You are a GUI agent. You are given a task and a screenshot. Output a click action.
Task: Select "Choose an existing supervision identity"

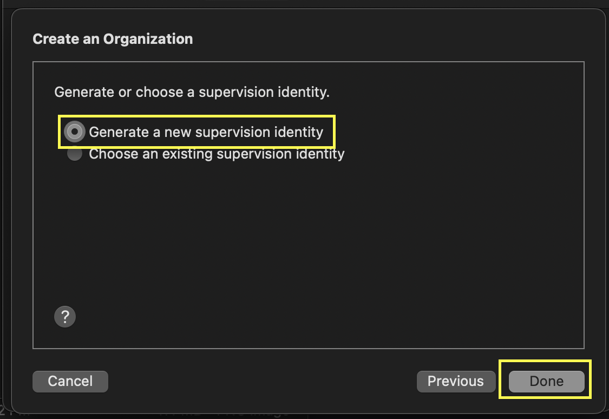[217, 154]
